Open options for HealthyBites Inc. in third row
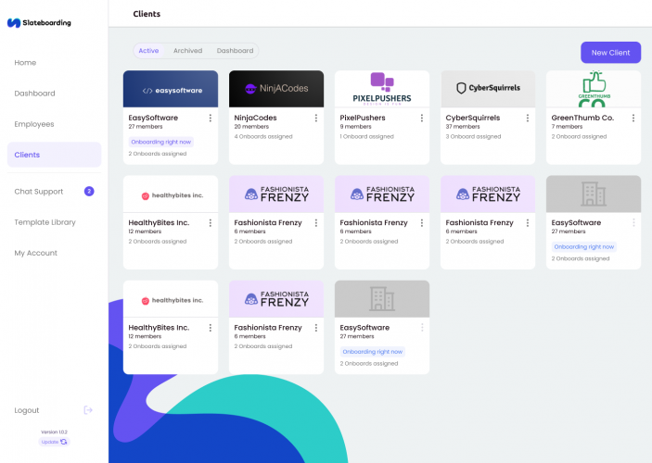 (211, 328)
